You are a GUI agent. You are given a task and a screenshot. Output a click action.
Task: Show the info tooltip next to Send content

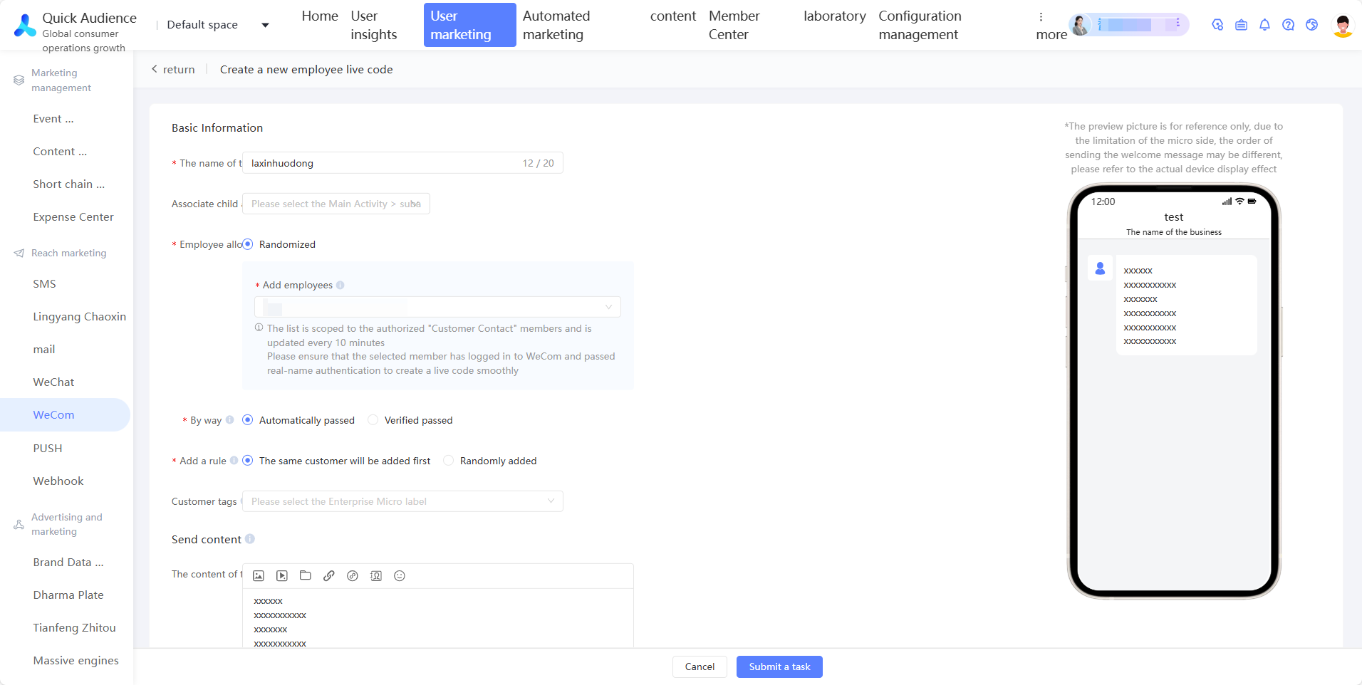[250, 539]
